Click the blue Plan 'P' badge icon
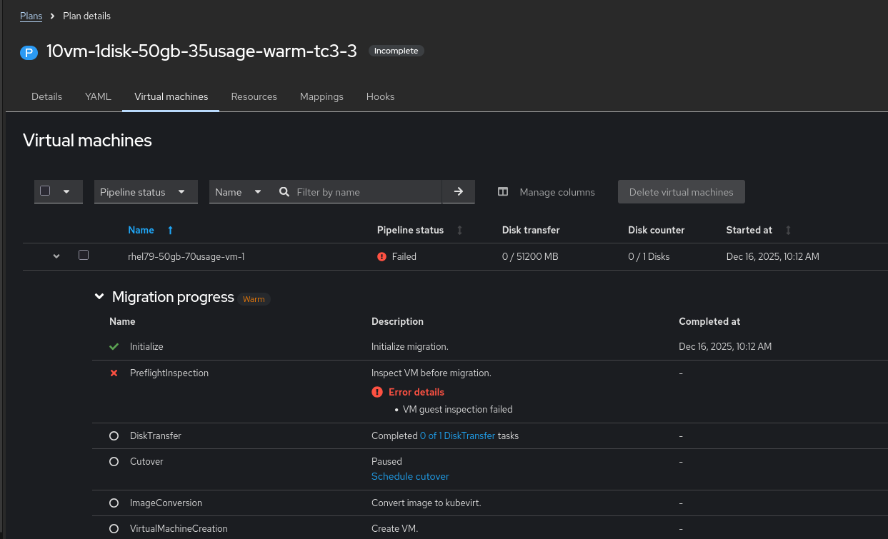 tap(29, 52)
